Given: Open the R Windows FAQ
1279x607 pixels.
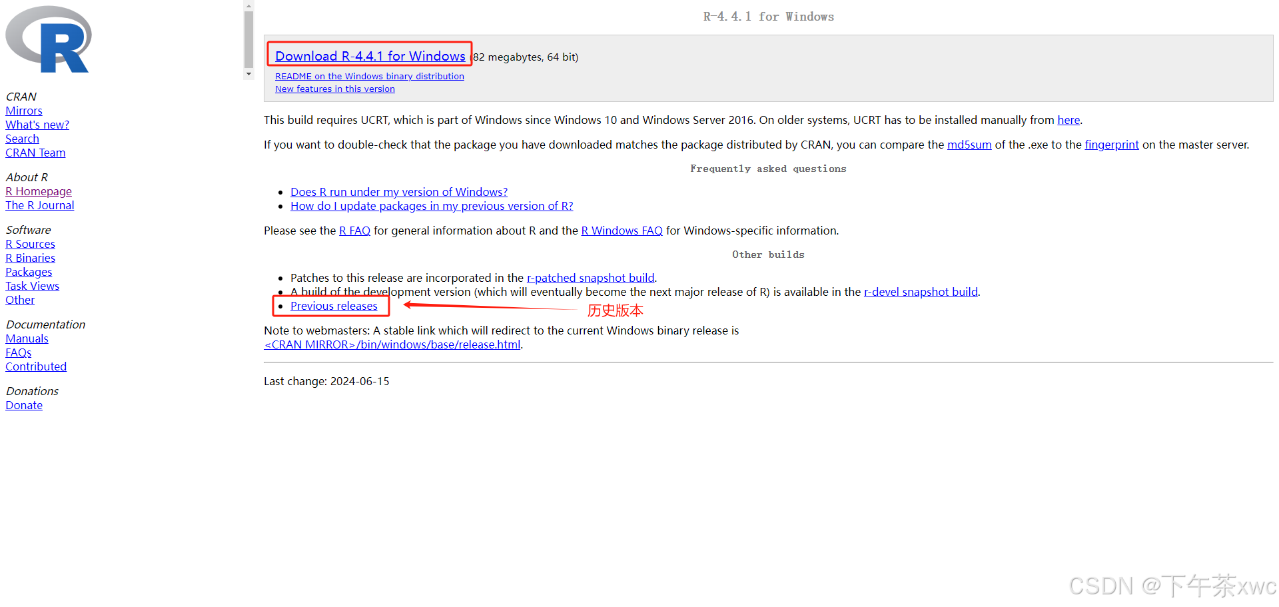Looking at the screenshot, I should (621, 231).
